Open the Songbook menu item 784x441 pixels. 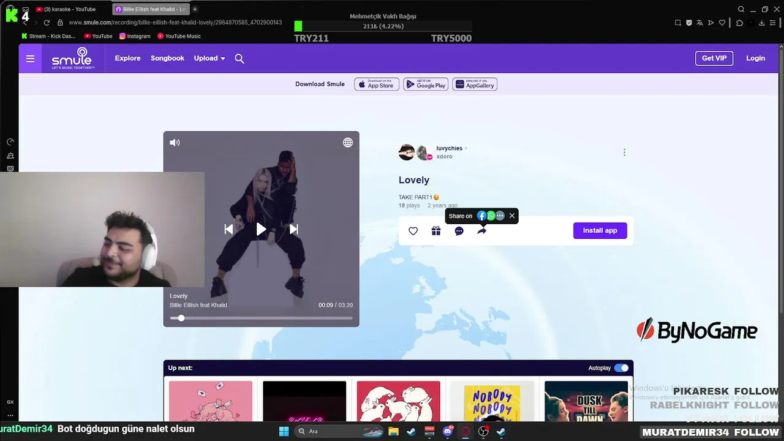click(x=167, y=58)
